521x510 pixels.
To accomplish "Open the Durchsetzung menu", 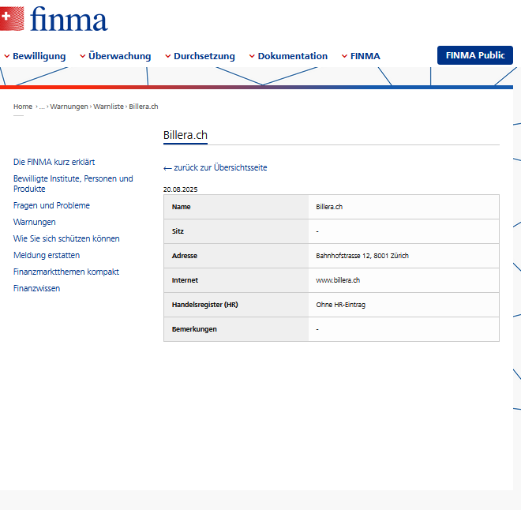I will pos(204,56).
